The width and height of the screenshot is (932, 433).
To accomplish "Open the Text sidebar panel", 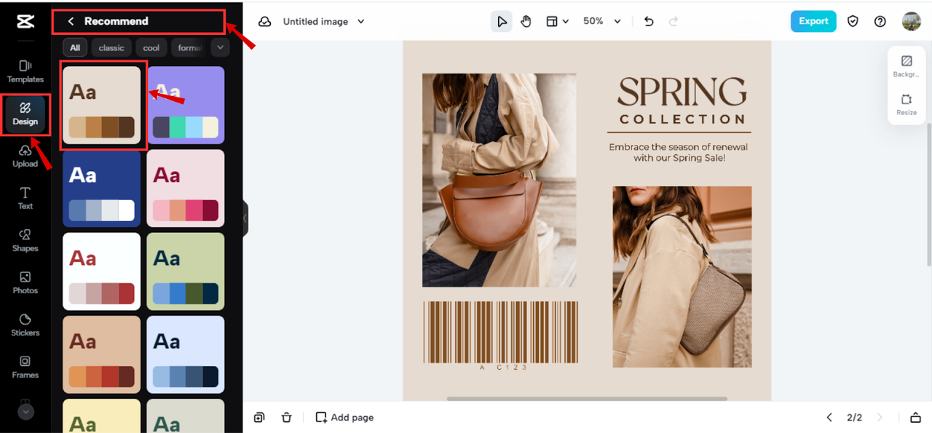I will [25, 198].
